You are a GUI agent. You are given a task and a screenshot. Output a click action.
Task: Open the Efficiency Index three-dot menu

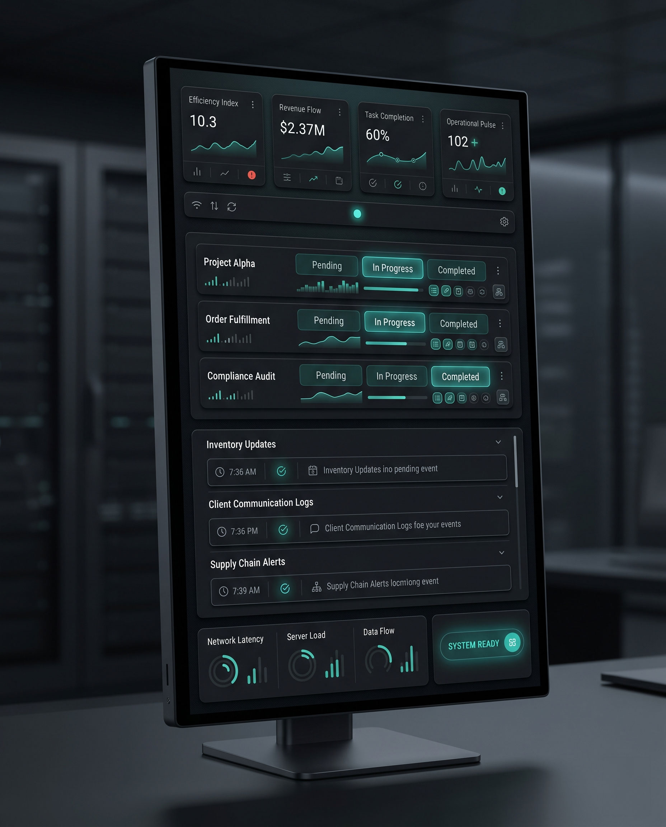point(252,104)
